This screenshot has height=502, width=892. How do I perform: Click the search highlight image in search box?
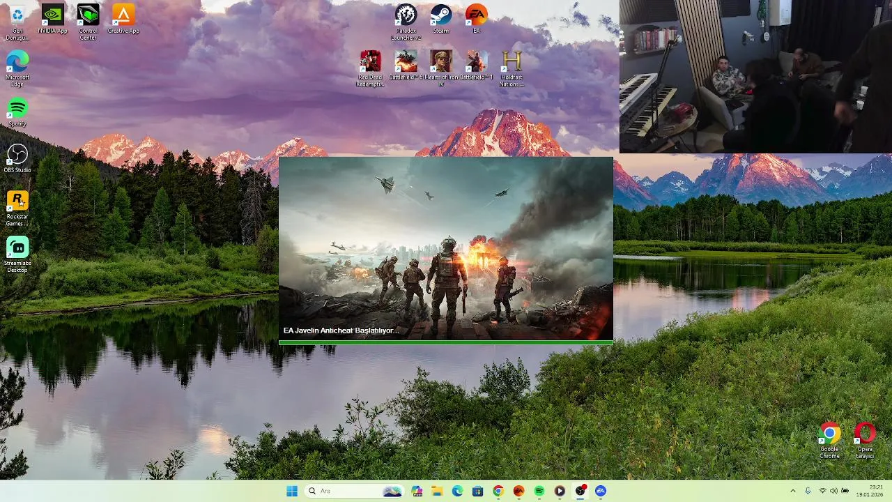pyautogui.click(x=392, y=491)
